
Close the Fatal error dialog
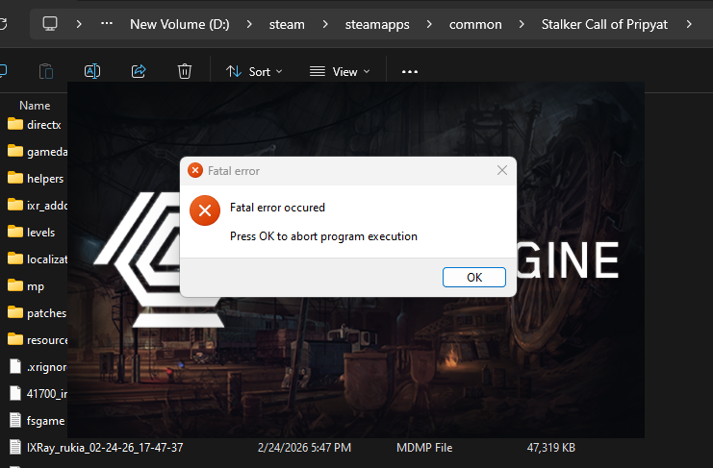pos(502,170)
